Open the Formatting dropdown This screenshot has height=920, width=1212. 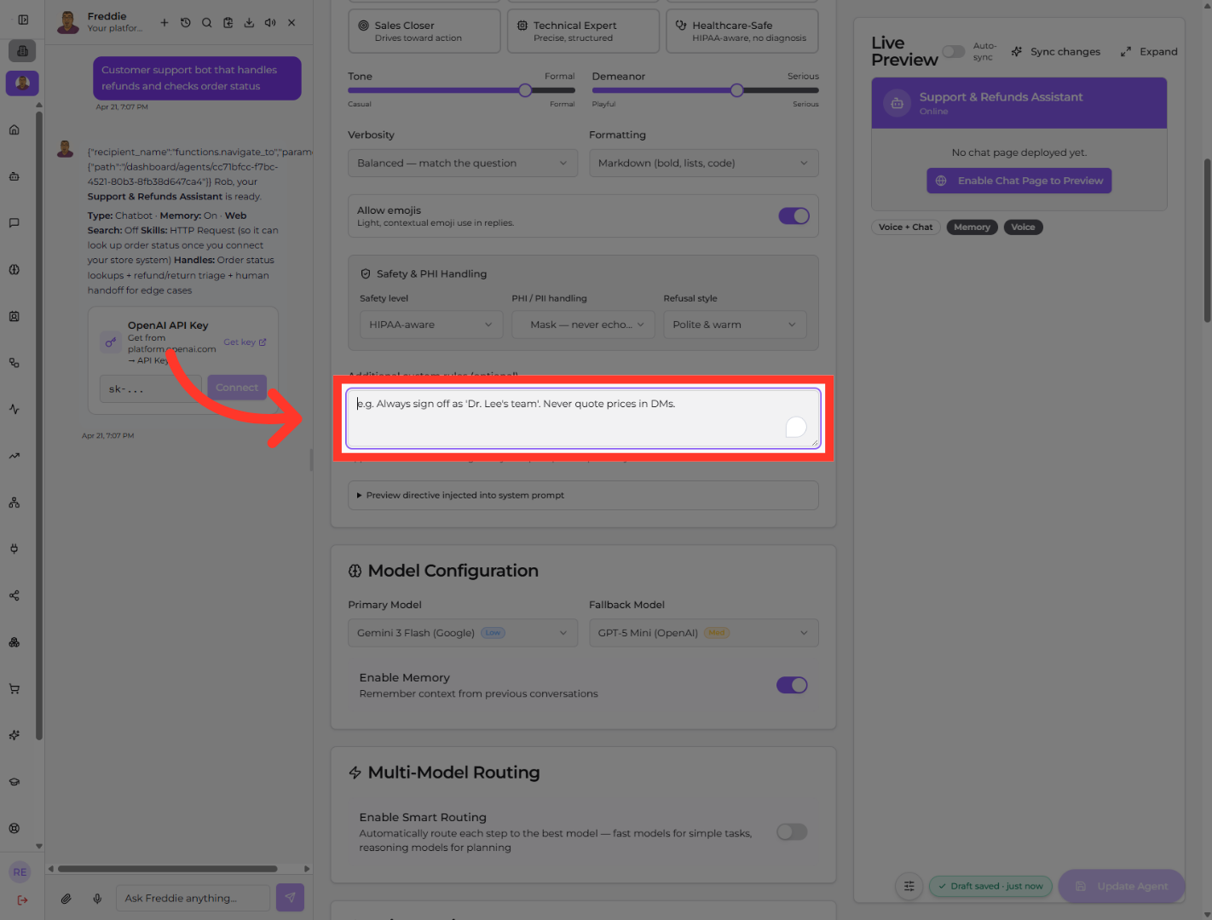[x=704, y=164]
